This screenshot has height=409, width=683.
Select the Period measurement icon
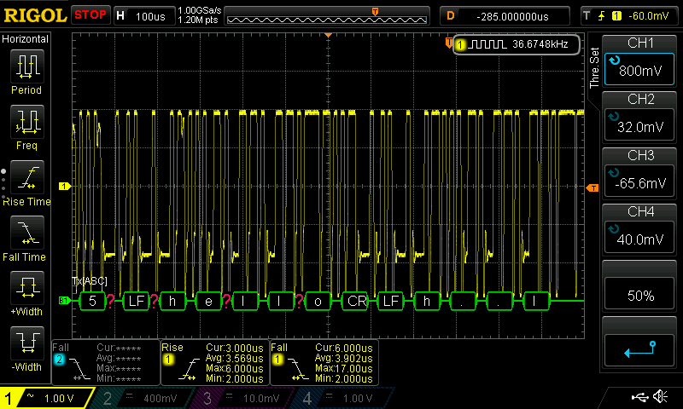(x=27, y=66)
